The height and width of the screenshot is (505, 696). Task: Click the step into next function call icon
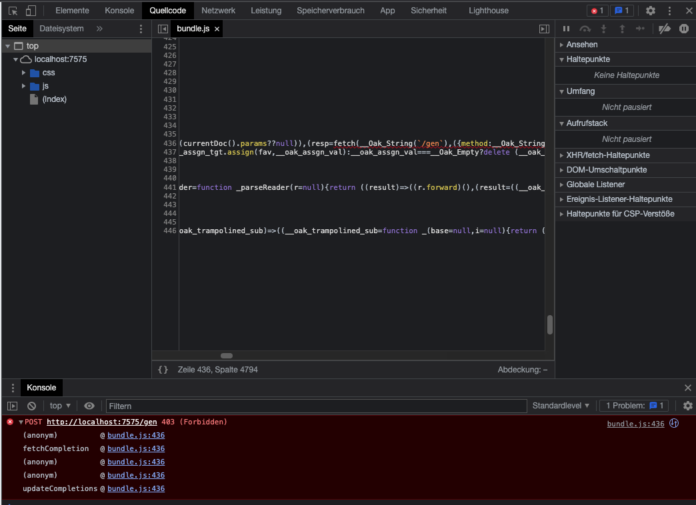603,29
